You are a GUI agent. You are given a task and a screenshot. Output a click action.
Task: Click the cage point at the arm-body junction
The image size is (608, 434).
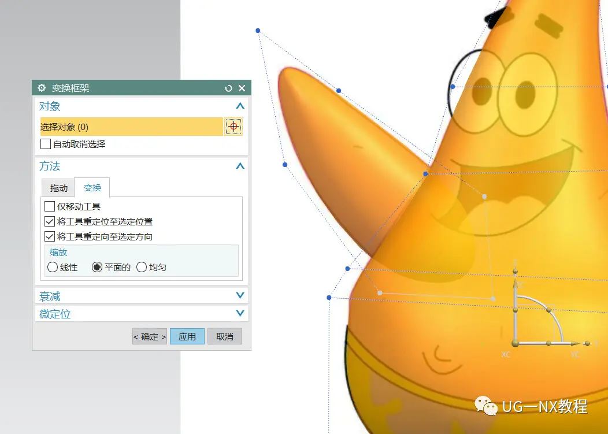point(425,174)
